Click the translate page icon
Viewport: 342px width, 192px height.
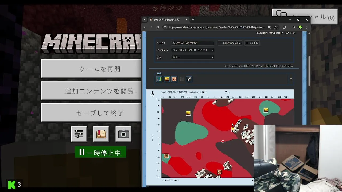[x=270, y=27]
